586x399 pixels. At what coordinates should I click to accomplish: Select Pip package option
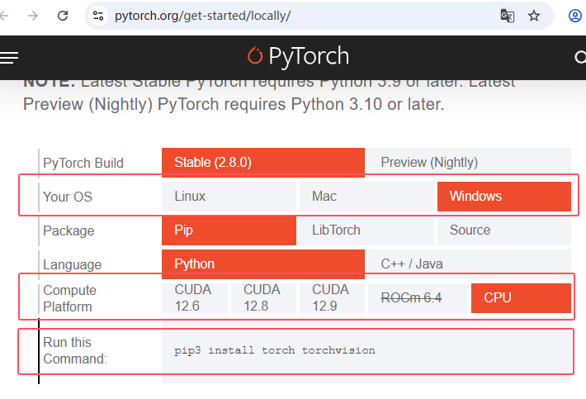[229, 230]
